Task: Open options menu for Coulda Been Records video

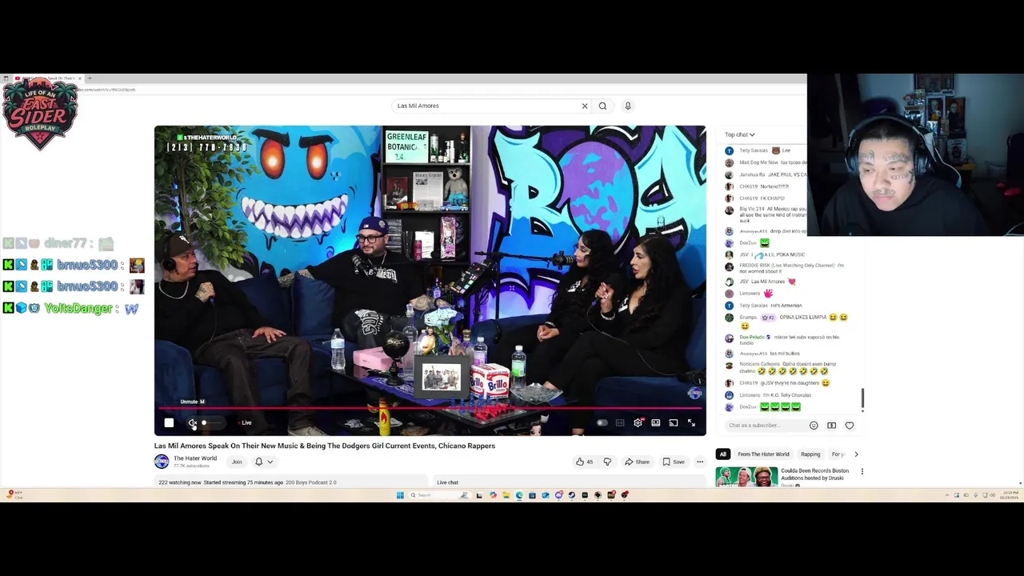Action: tap(862, 472)
